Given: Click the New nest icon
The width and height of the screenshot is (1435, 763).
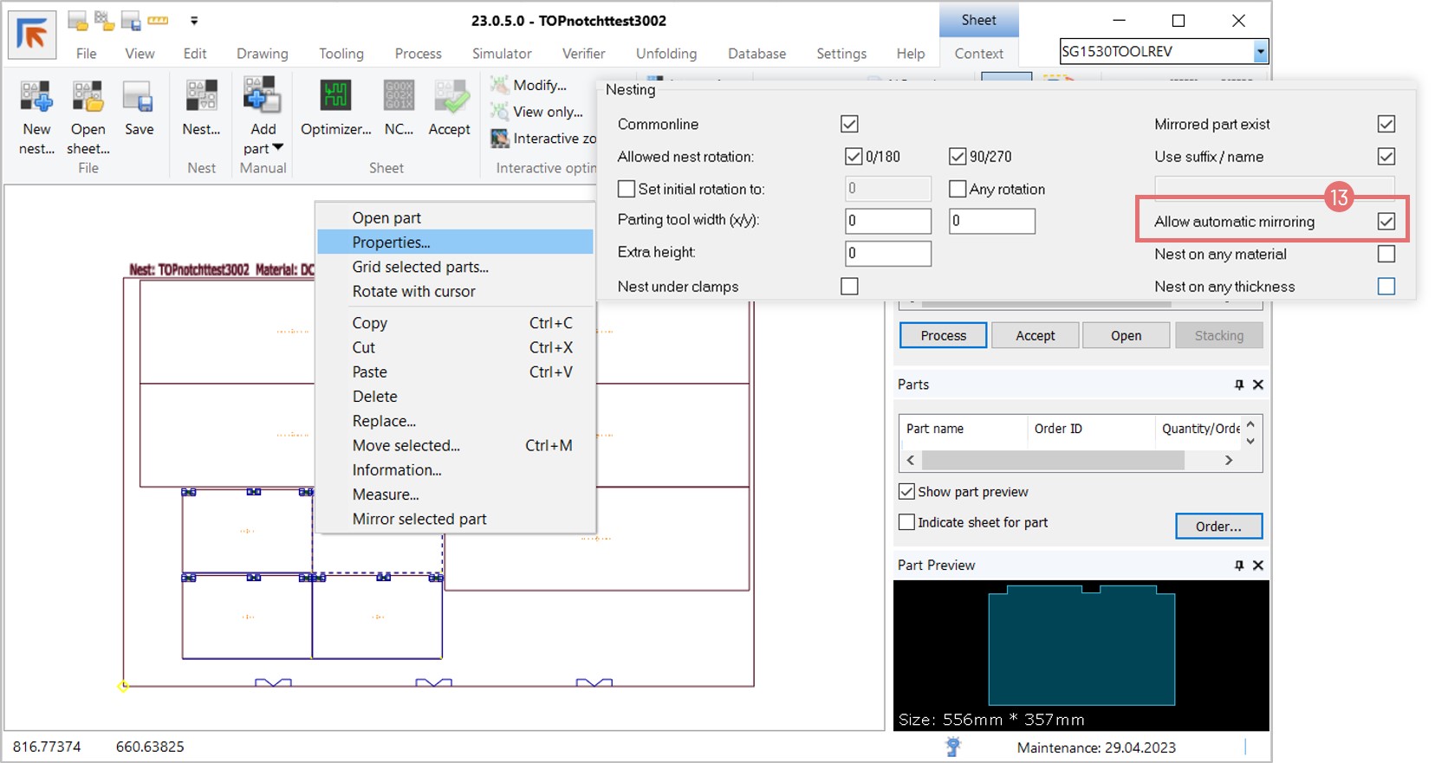Looking at the screenshot, I should (36, 97).
